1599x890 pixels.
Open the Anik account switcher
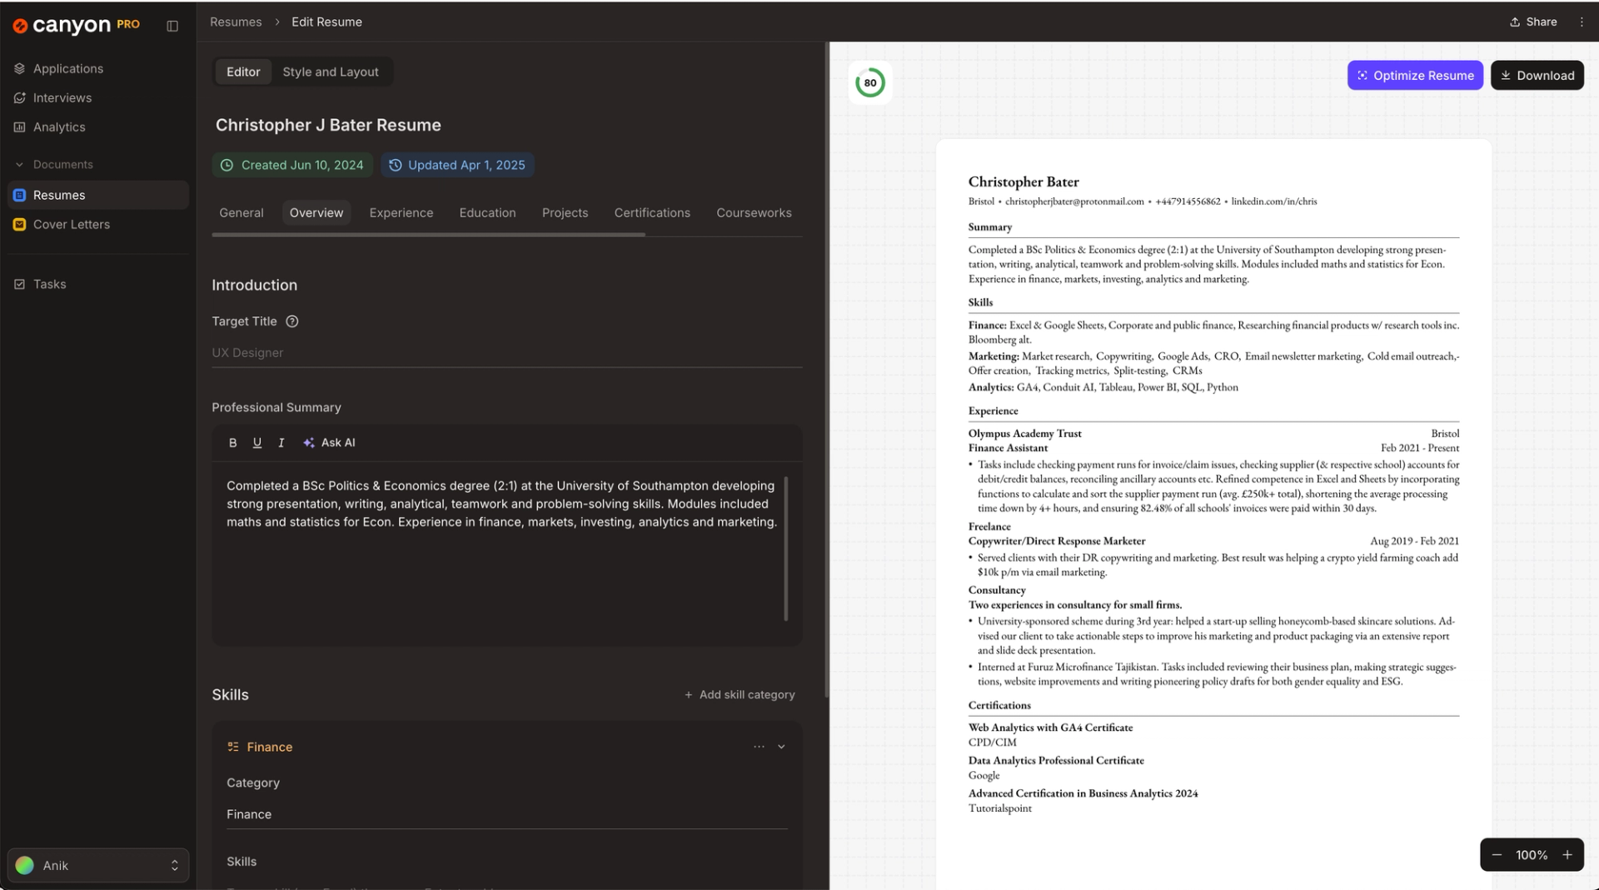coord(98,865)
